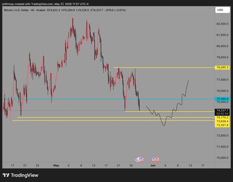Click the open value O74,922.3
The image size is (233, 182).
point(53,10)
